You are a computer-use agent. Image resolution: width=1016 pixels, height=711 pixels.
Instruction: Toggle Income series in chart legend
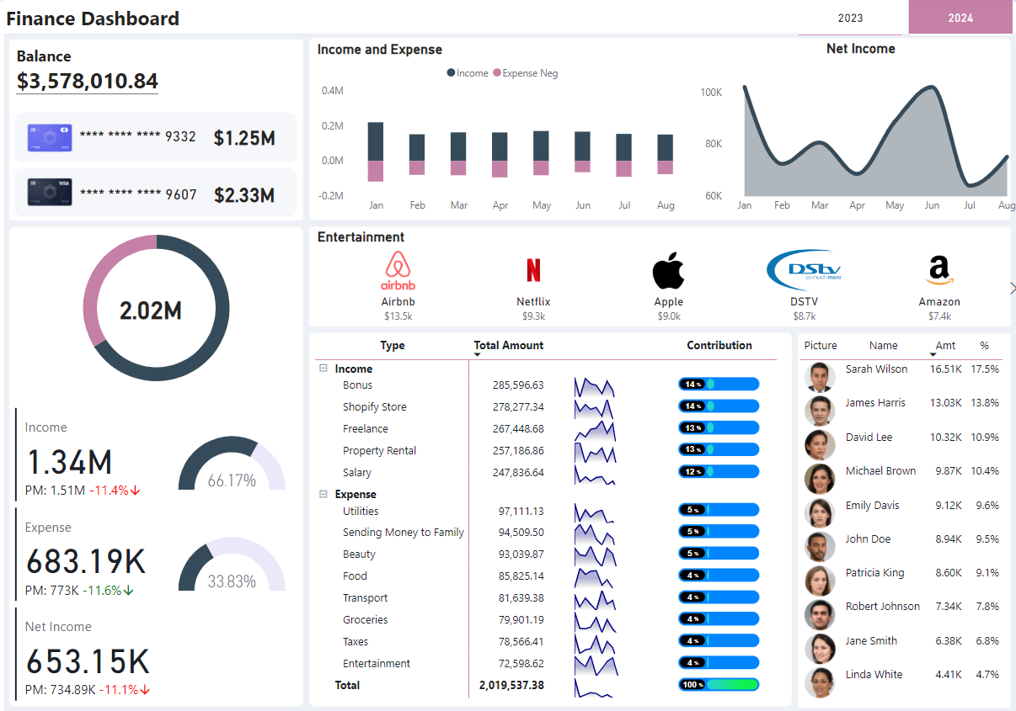tap(468, 73)
